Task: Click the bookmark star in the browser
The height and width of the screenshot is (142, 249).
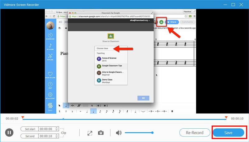Action: [x=186, y=16]
